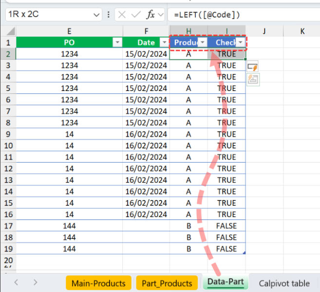The height and width of the screenshot is (292, 320).
Task: Open the Date column filter dropdown
Action: pos(164,43)
